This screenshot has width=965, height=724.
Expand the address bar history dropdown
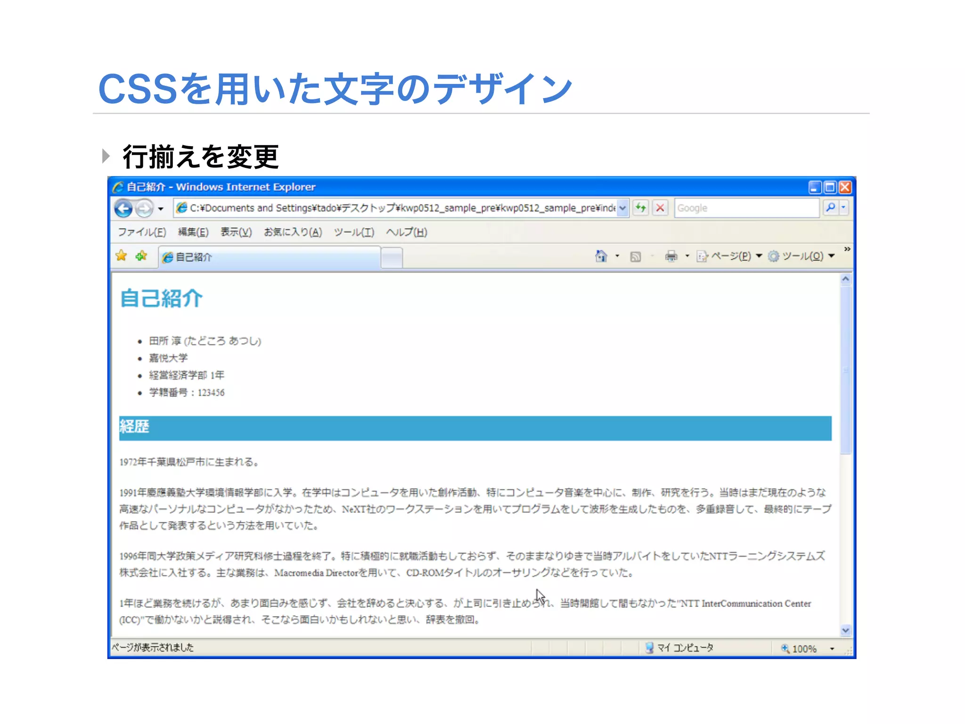point(622,208)
